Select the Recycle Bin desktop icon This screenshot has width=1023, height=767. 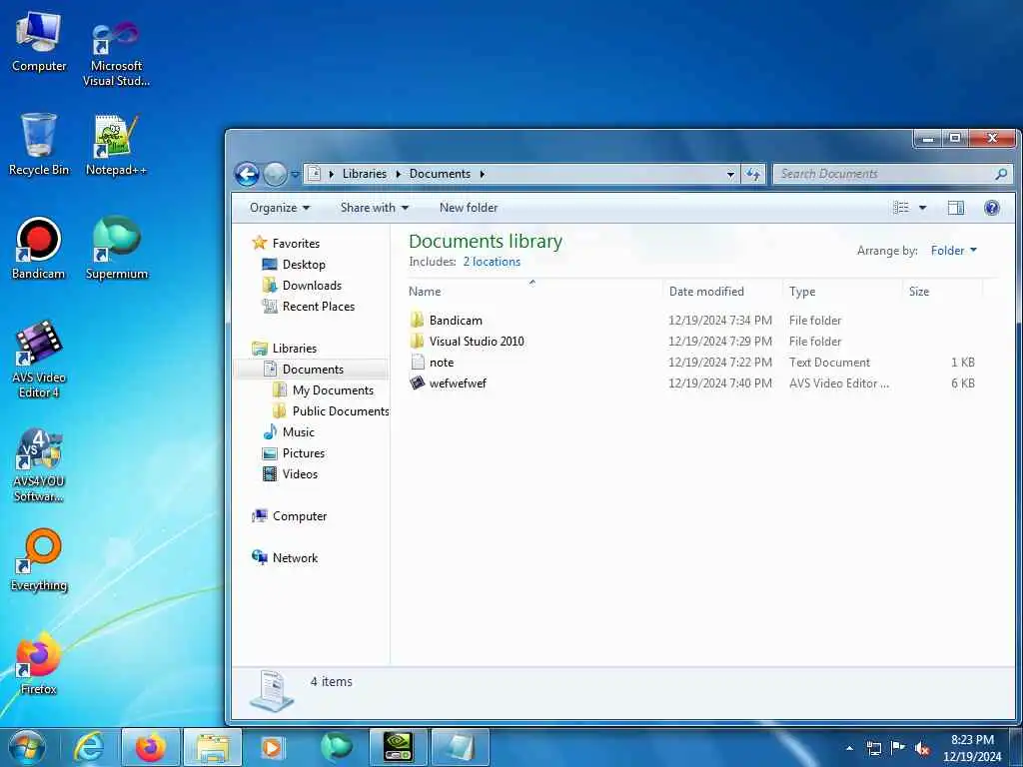click(39, 144)
